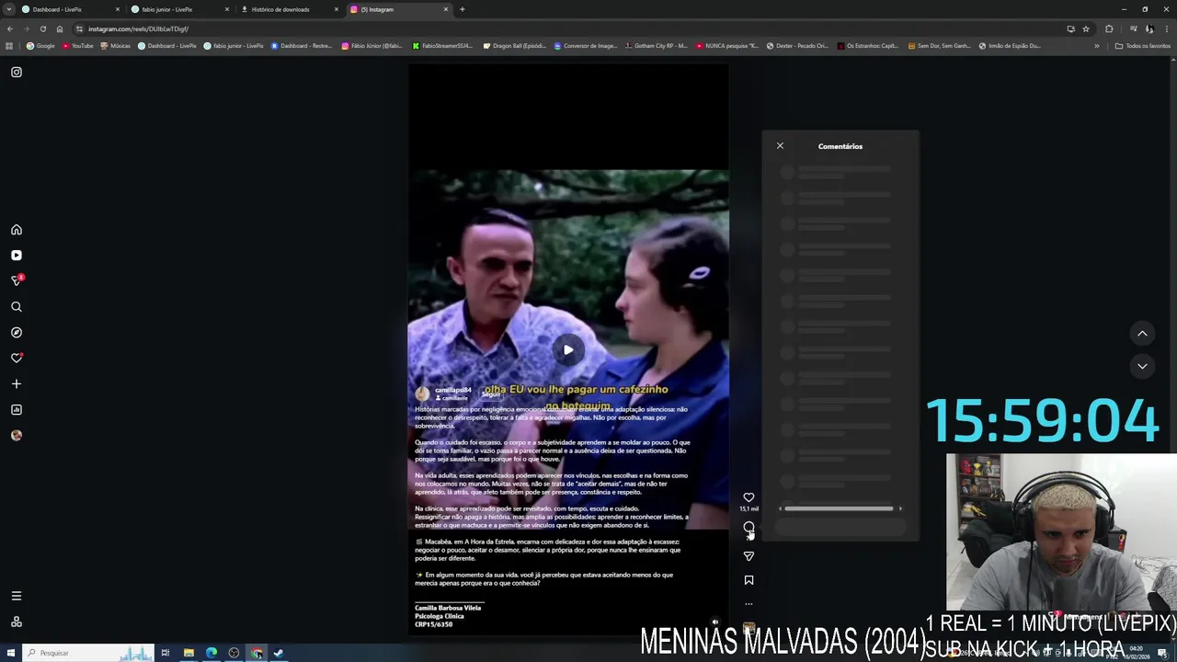Open File Explorer from the taskbar

tap(189, 653)
